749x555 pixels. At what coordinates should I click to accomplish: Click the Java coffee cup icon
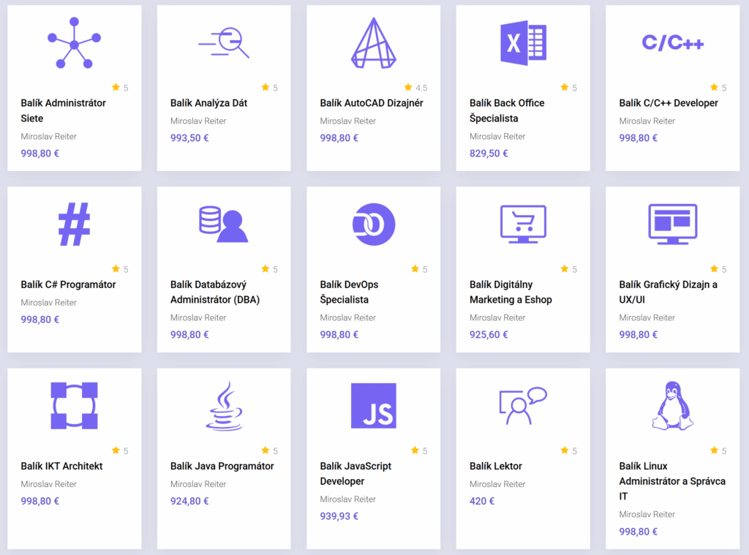pyautogui.click(x=224, y=406)
